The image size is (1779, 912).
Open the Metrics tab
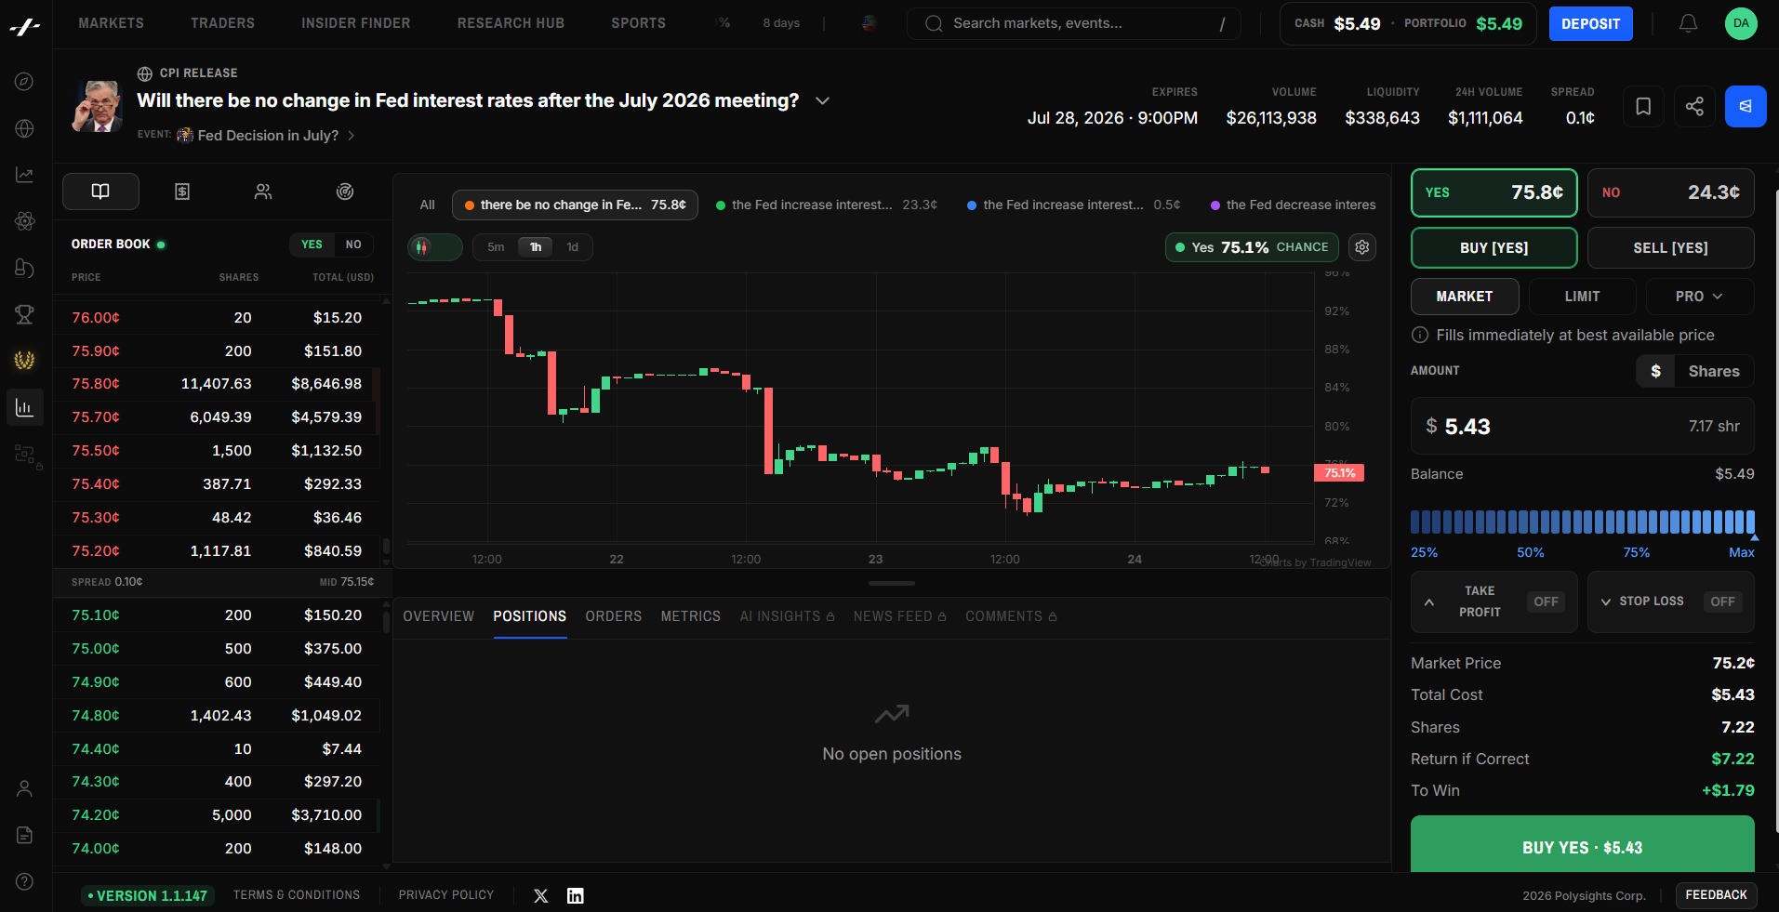(691, 616)
